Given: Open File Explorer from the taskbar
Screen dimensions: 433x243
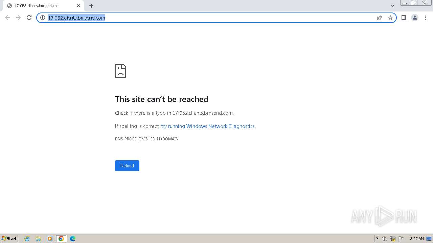Looking at the screenshot, I should click(x=38, y=239).
